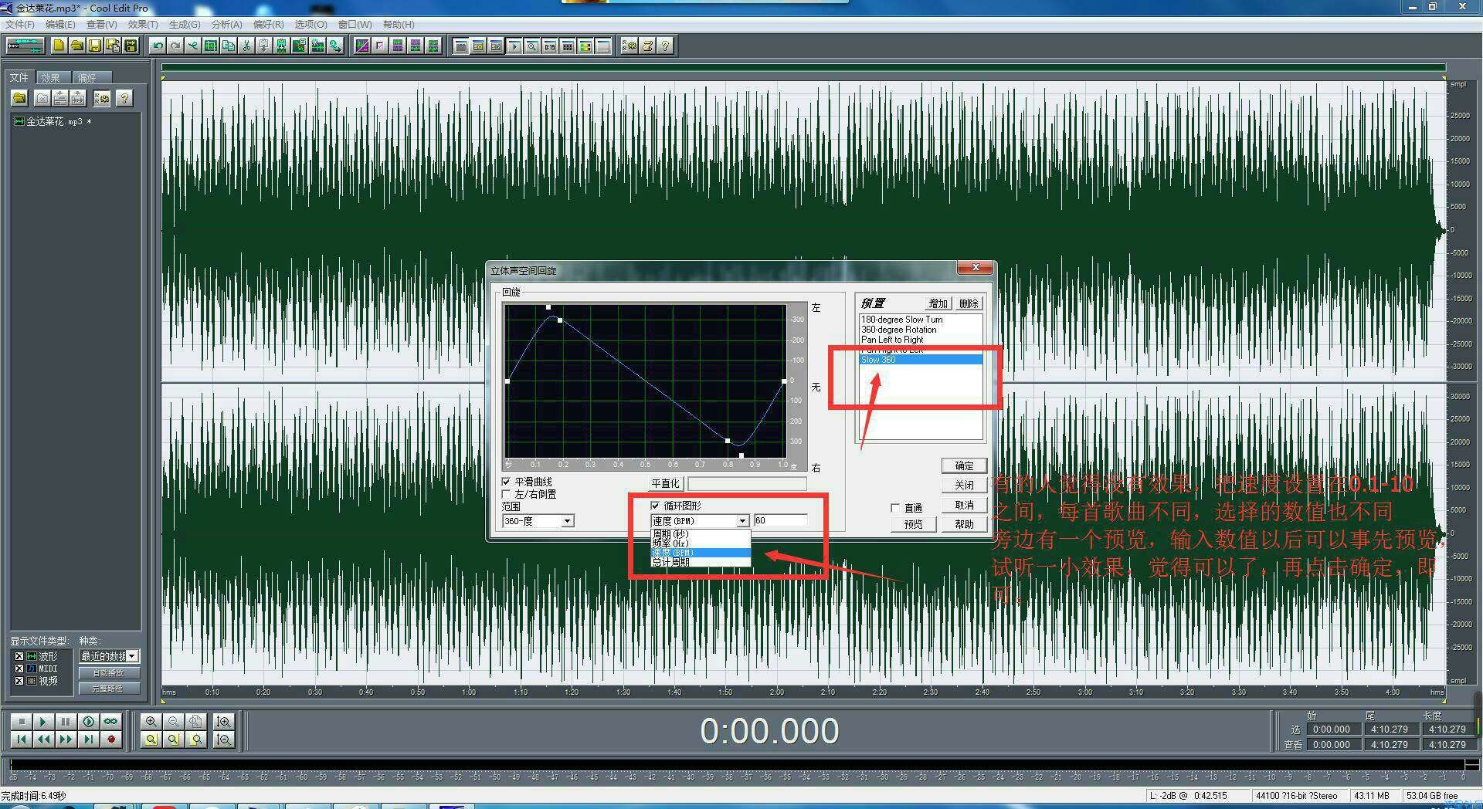Click the 确定 OK button
1483x809 pixels.
964,465
